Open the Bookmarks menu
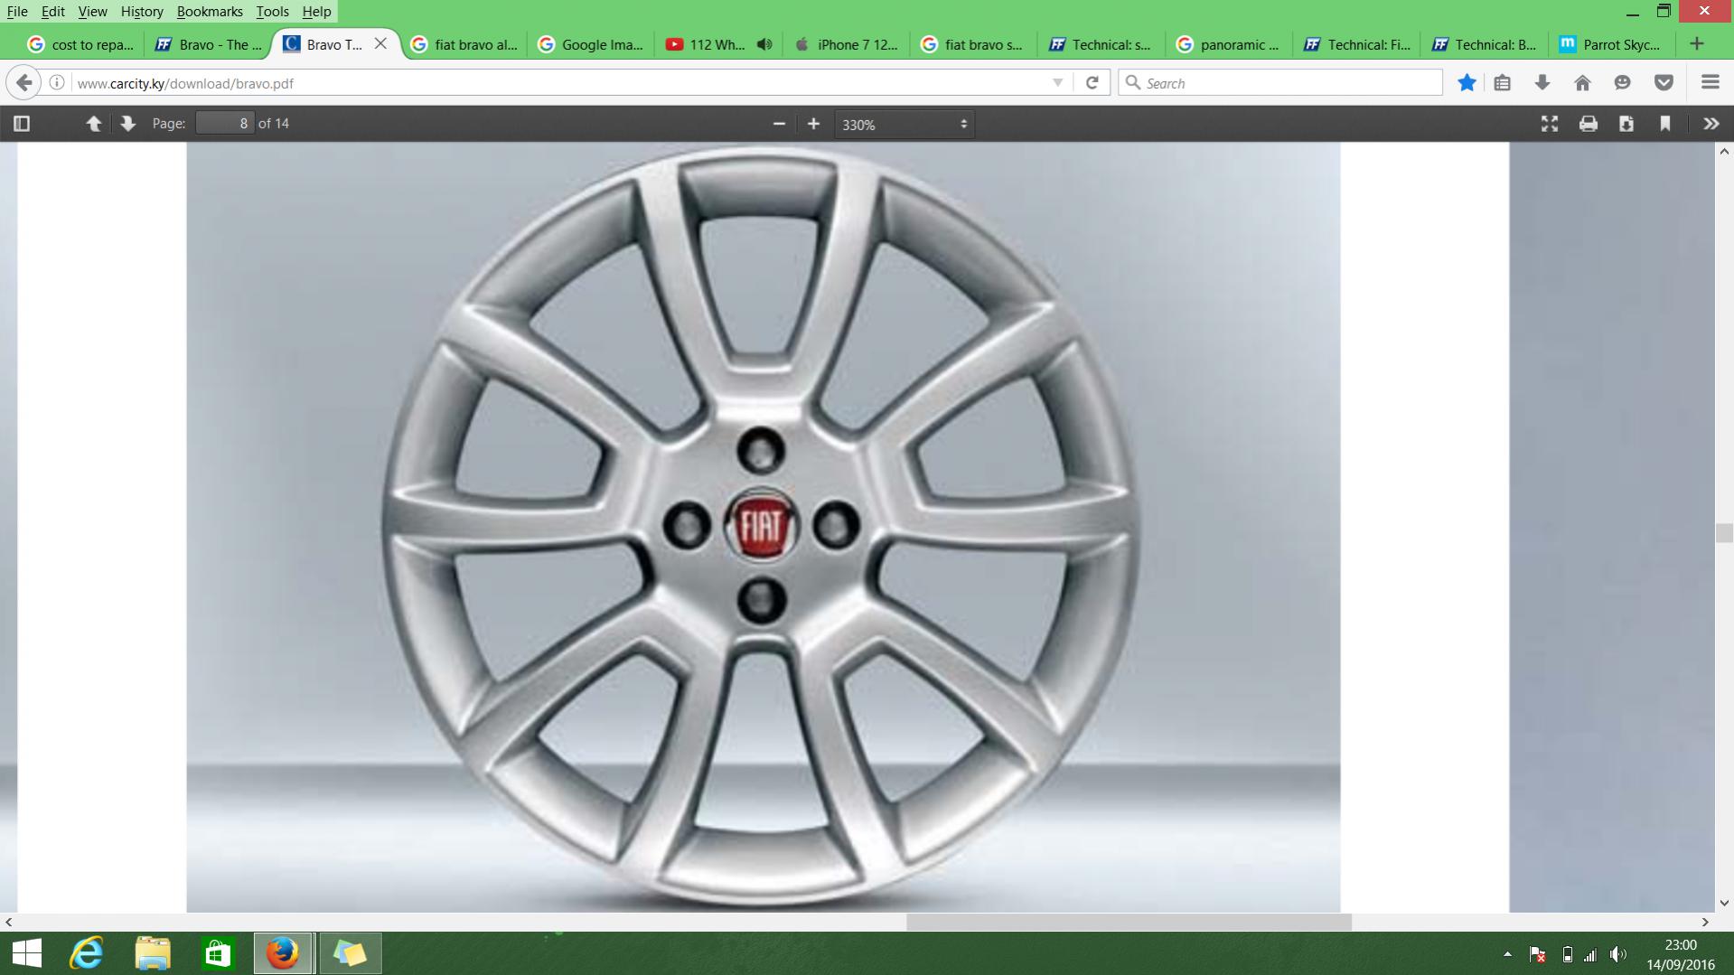This screenshot has width=1734, height=975. pos(210,12)
